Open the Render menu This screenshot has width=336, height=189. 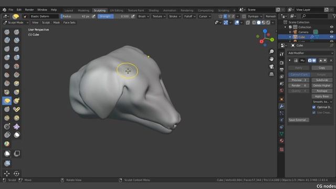[x=29, y=10]
